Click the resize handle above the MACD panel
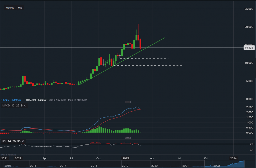The height and width of the screenshot is (168, 256). tap(128, 102)
